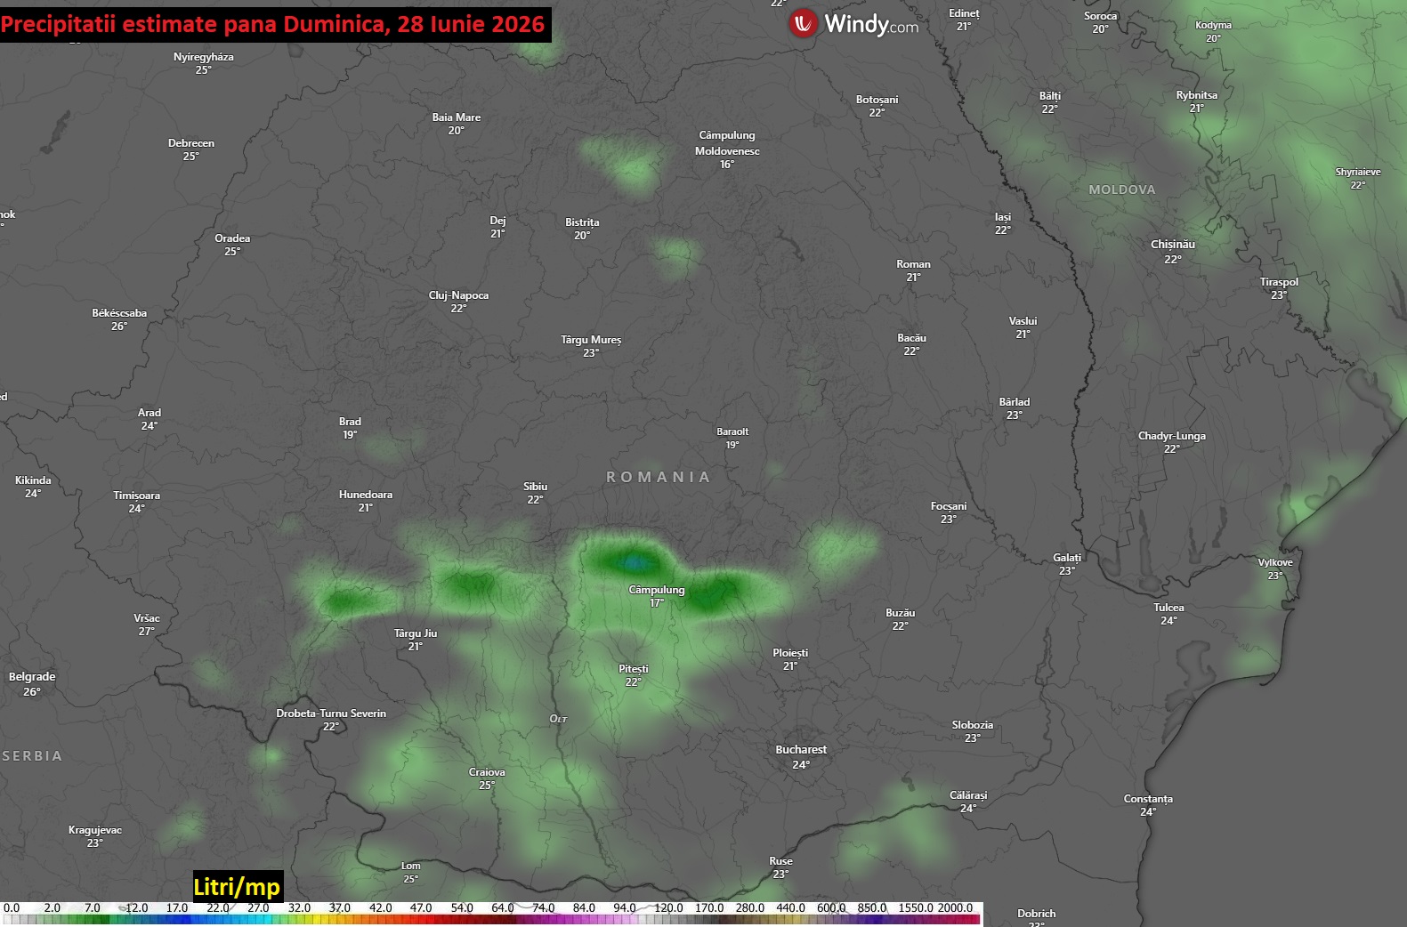Viewport: 1407px width, 927px height.
Task: Click the yellow Litri/mp unit label
Action: coord(237,886)
